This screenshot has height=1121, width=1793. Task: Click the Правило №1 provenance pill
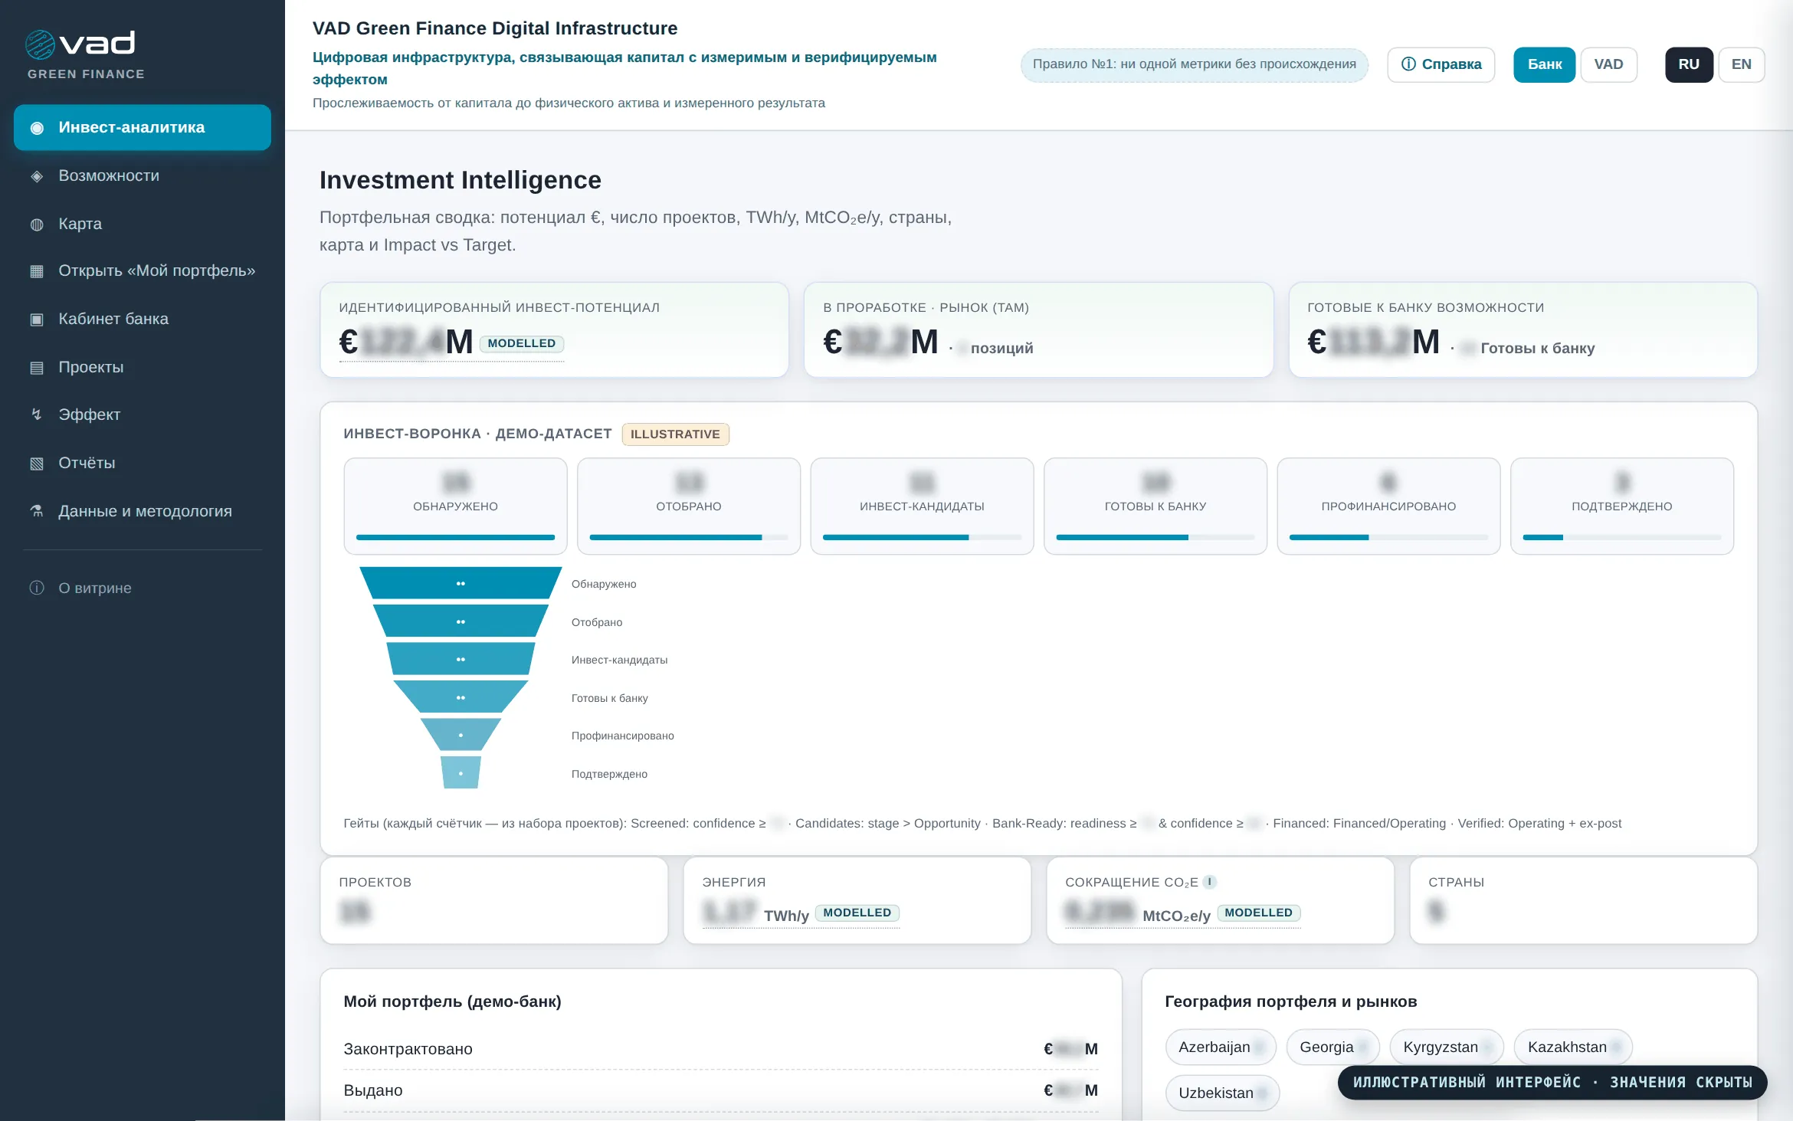tap(1194, 64)
